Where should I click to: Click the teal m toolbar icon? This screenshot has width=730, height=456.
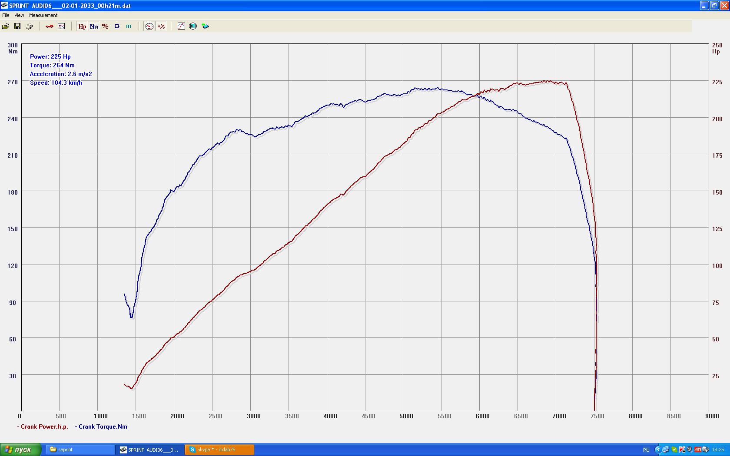[x=129, y=26]
